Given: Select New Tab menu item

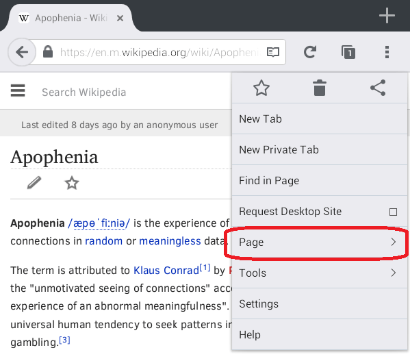Looking at the screenshot, I should tap(320, 119).
